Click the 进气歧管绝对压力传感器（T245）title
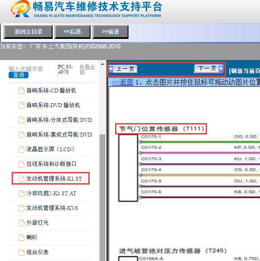Image resolution: width=260 pixels, height=261 pixels. point(173,251)
